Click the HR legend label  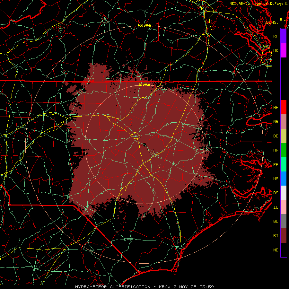pos(276,150)
